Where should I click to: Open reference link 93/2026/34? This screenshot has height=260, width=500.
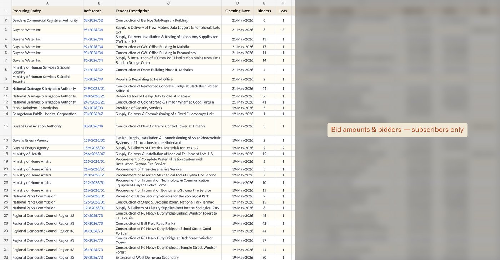click(x=93, y=53)
